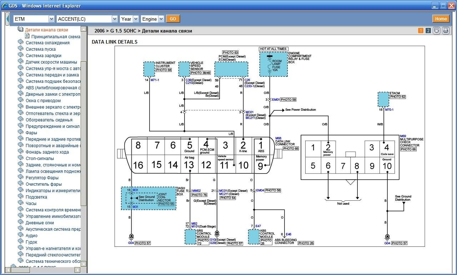Image resolution: width=457 pixels, height=275 pixels.
Task: Click the EM01 connector link
Action: (x=276, y=100)
